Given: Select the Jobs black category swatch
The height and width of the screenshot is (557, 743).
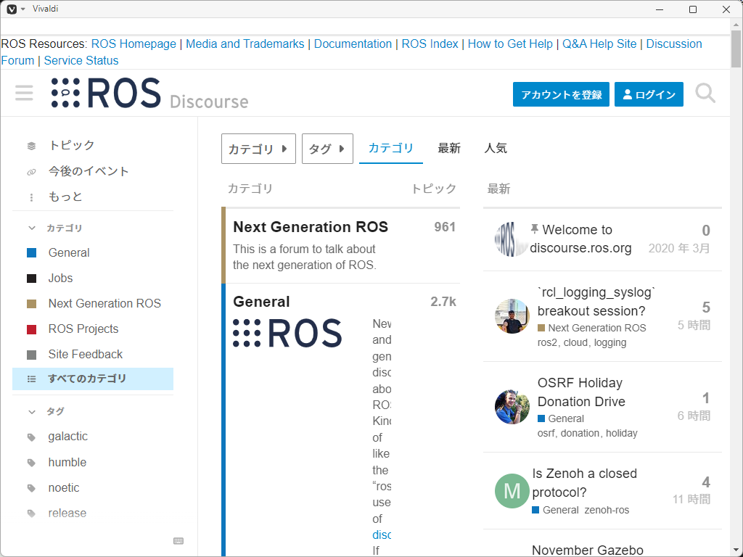Looking at the screenshot, I should 32,278.
